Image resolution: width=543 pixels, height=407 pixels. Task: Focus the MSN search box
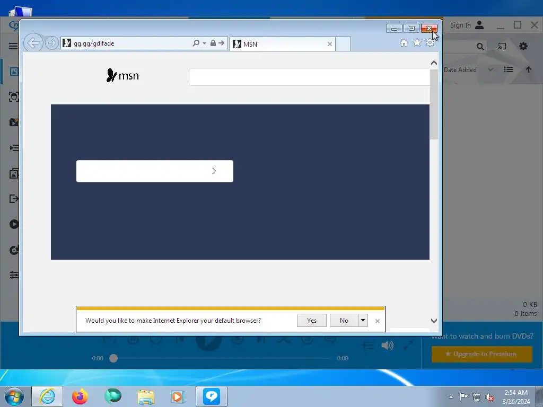(x=309, y=77)
